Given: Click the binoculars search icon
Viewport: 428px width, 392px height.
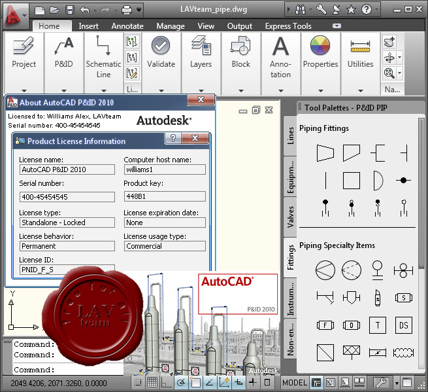Looking at the screenshot, I should 301,10.
